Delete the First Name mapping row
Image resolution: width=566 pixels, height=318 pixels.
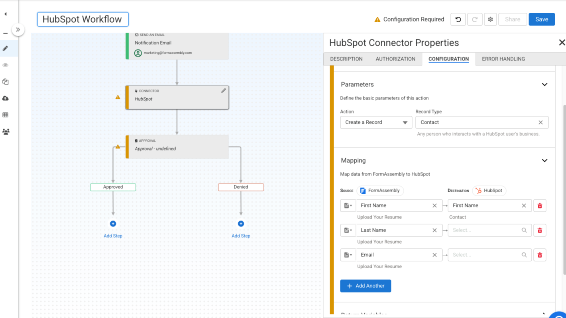pyautogui.click(x=540, y=206)
